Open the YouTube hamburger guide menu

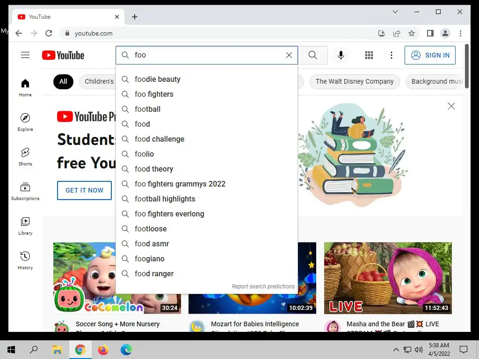tap(25, 55)
